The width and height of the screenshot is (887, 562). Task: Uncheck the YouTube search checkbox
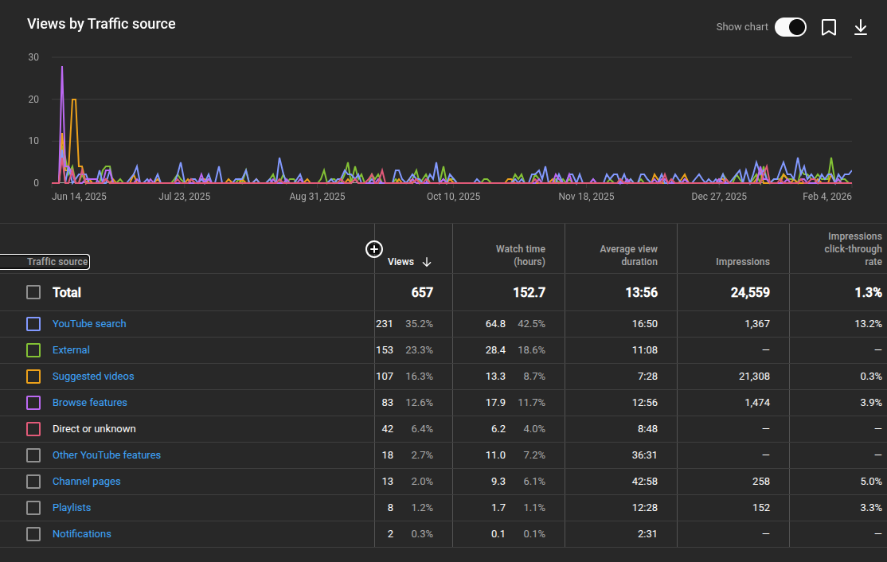point(33,324)
